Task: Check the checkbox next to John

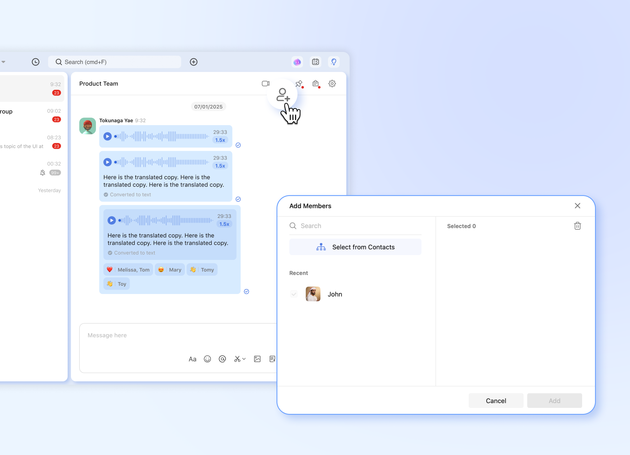Action: click(294, 294)
